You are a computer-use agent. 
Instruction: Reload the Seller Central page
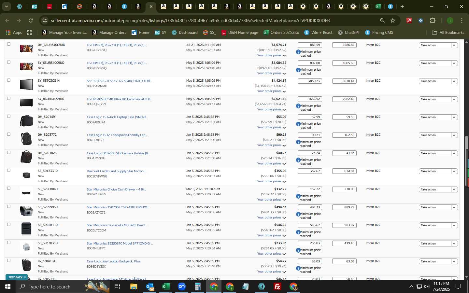pyautogui.click(x=30, y=21)
